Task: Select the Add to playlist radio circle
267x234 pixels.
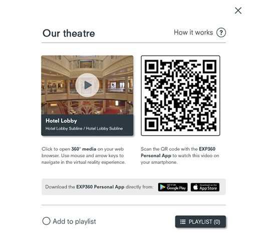Action: click(x=46, y=221)
